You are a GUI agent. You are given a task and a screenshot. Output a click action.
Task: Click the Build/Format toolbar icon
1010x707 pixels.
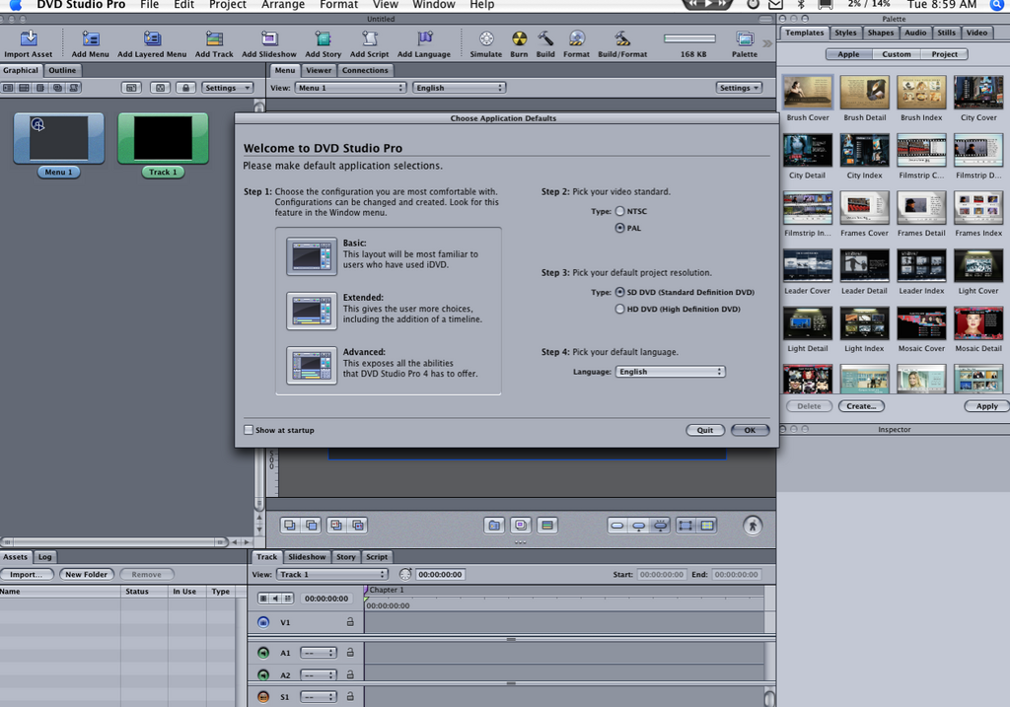[x=621, y=38]
